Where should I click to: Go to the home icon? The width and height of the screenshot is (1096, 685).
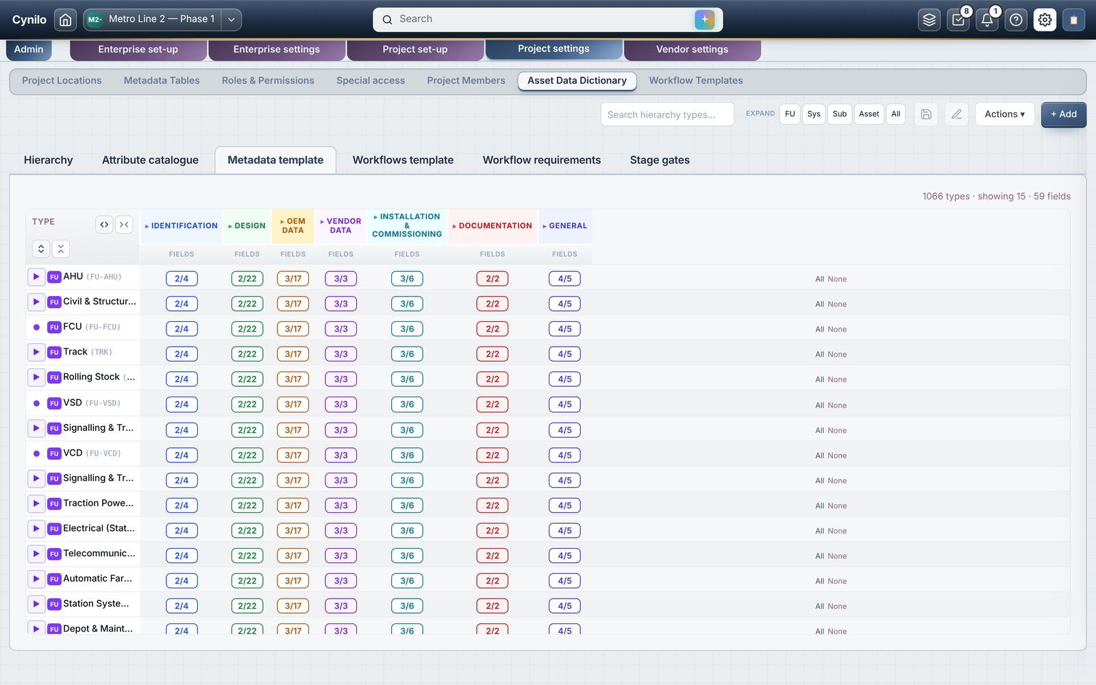coord(65,20)
